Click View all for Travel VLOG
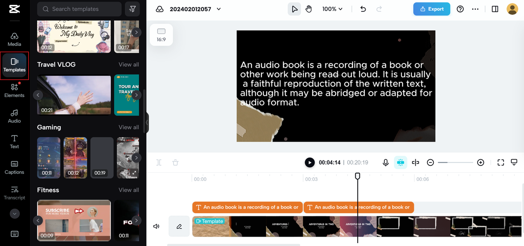 pos(129,64)
